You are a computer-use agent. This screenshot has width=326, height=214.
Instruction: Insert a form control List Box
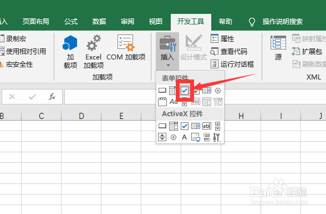pos(207,91)
